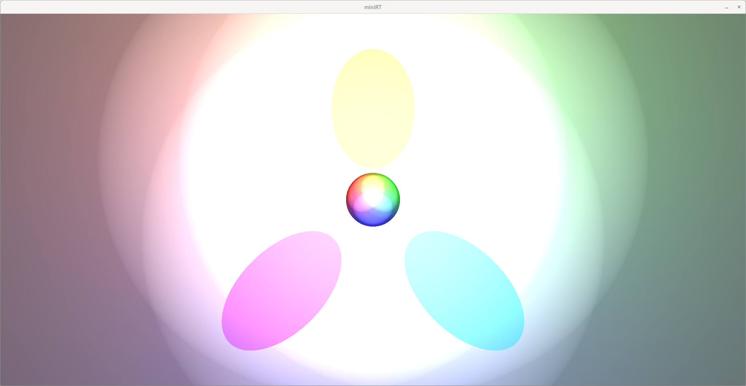Click the blue bottom of the sphere
The height and width of the screenshot is (386, 746).
tap(373, 221)
